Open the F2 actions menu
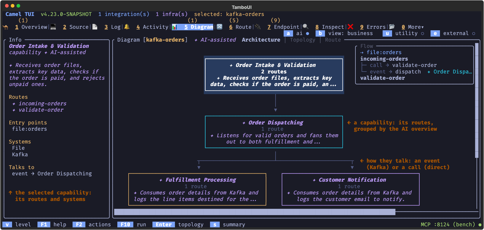Screen dimensions: 484x230 coord(92,225)
